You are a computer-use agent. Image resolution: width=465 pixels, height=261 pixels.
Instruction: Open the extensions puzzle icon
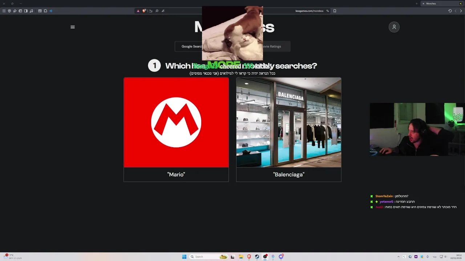(x=45, y=11)
